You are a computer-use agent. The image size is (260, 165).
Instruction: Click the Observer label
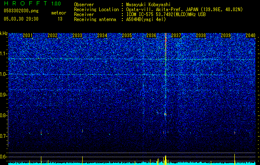[x=84, y=5]
